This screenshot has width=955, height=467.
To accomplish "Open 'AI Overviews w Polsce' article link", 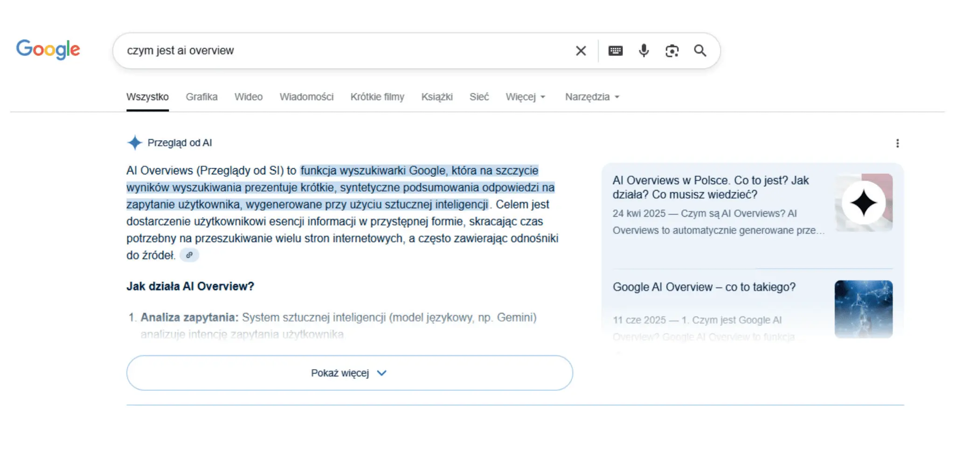I will tap(710, 187).
